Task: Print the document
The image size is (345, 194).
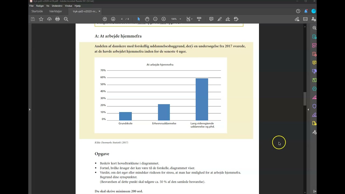Action: click(x=57, y=19)
